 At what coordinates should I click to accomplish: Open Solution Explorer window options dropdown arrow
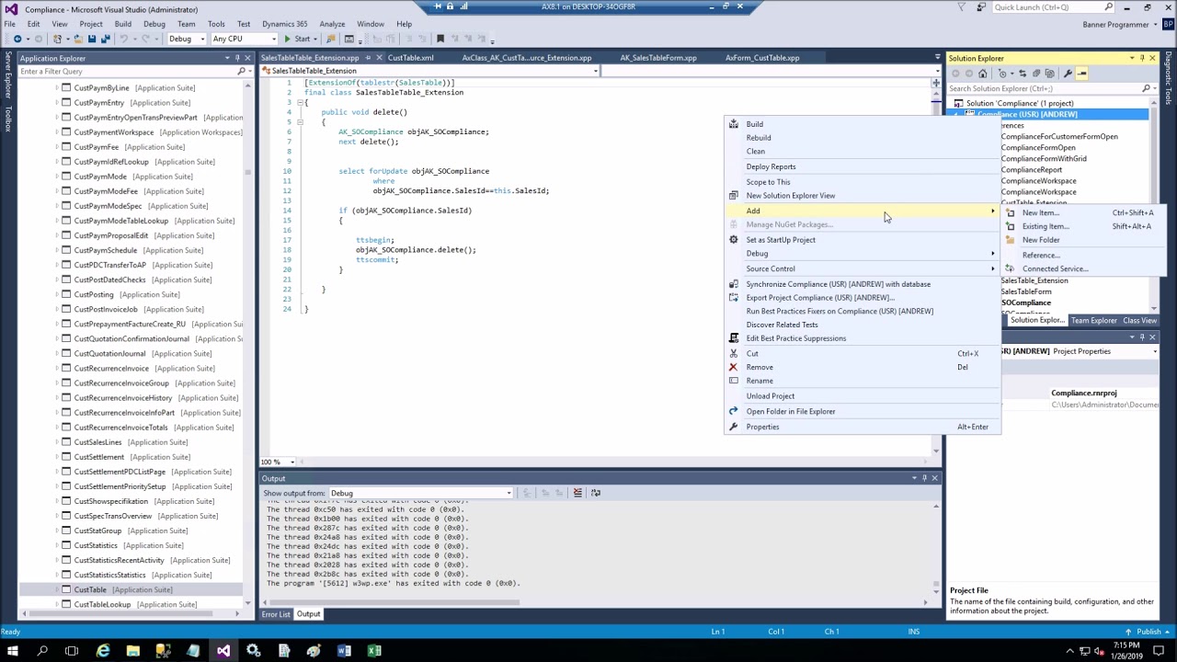click(x=1131, y=58)
